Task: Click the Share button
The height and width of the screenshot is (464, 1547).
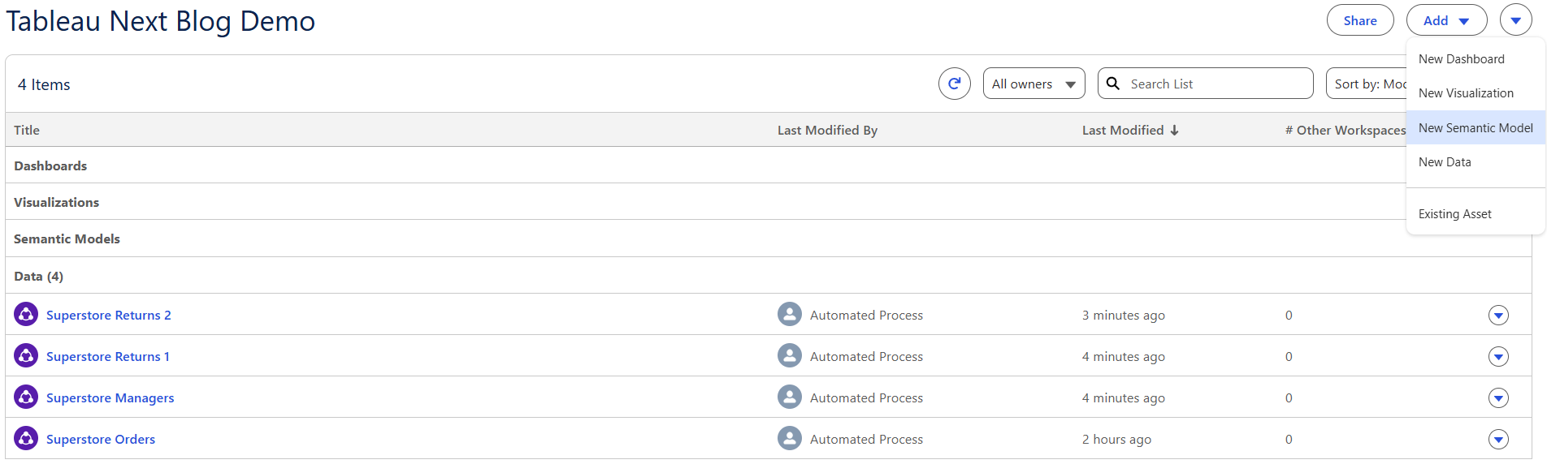Action: pyautogui.click(x=1360, y=20)
